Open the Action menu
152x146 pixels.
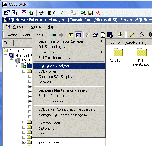click(x=13, y=35)
